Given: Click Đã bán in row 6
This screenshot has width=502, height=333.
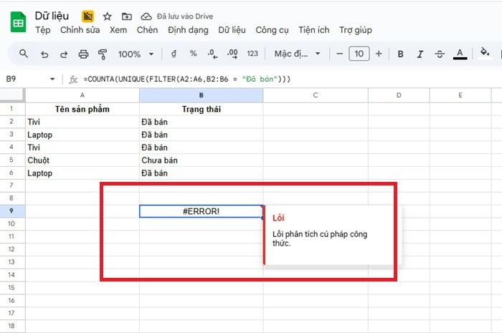Looking at the screenshot, I should pos(201,173).
